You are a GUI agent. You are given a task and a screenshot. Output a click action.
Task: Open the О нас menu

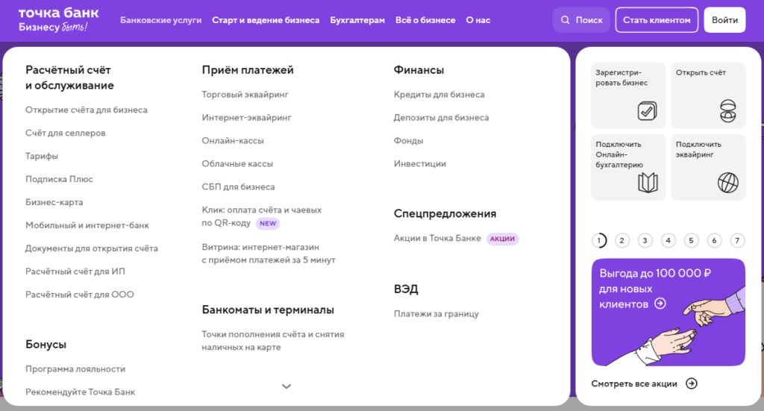(478, 20)
